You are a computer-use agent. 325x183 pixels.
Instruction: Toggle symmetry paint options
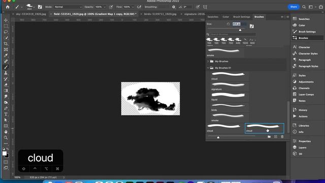click(205, 7)
